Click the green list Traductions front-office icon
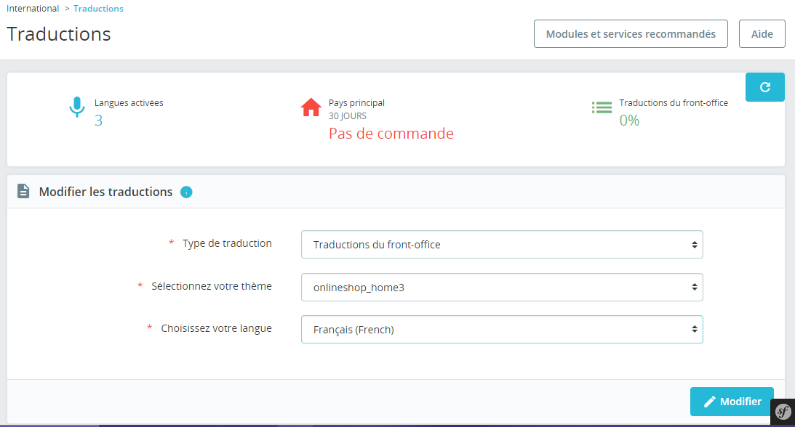Screen dimensions: 795x427 602,107
